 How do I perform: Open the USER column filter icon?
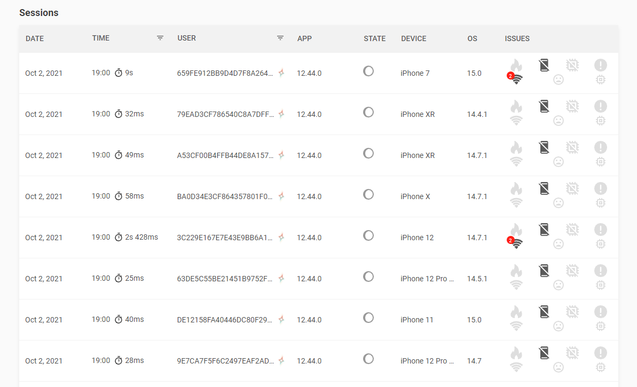coord(280,38)
